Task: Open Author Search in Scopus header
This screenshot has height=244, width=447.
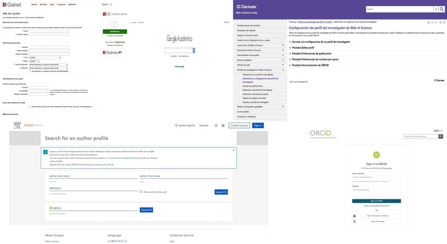Action: point(185,125)
